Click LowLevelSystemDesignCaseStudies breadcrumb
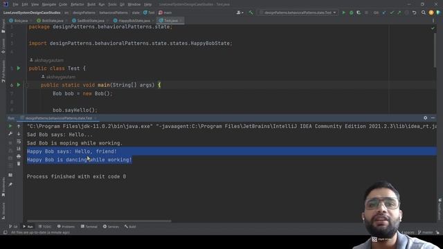 coord(32,12)
